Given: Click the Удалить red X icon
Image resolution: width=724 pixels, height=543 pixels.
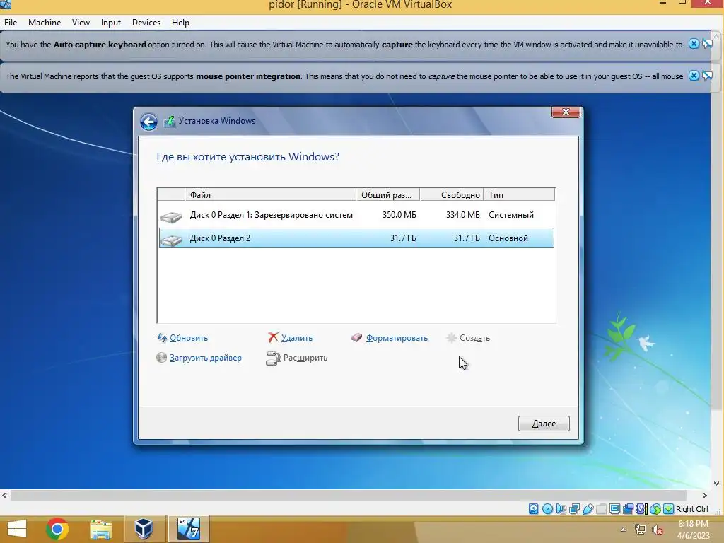Looking at the screenshot, I should coord(274,337).
